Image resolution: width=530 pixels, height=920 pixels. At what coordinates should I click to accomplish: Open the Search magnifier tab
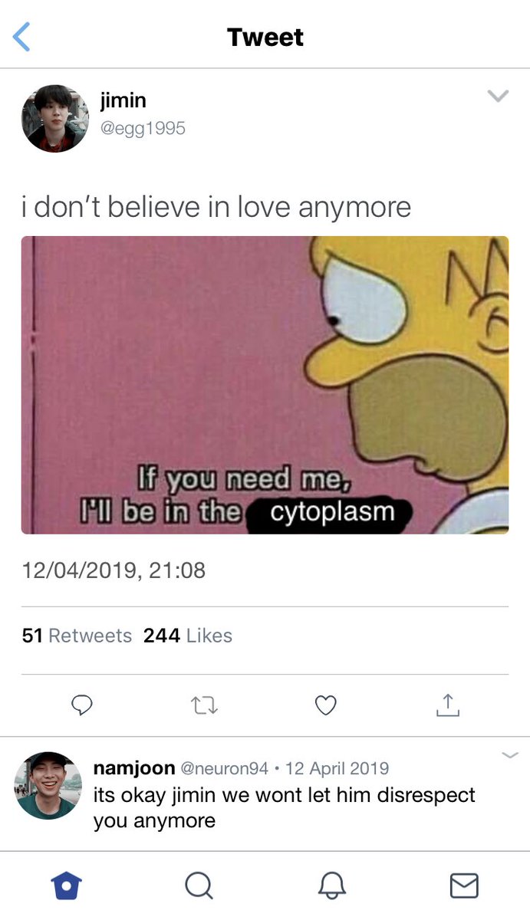[x=199, y=886]
